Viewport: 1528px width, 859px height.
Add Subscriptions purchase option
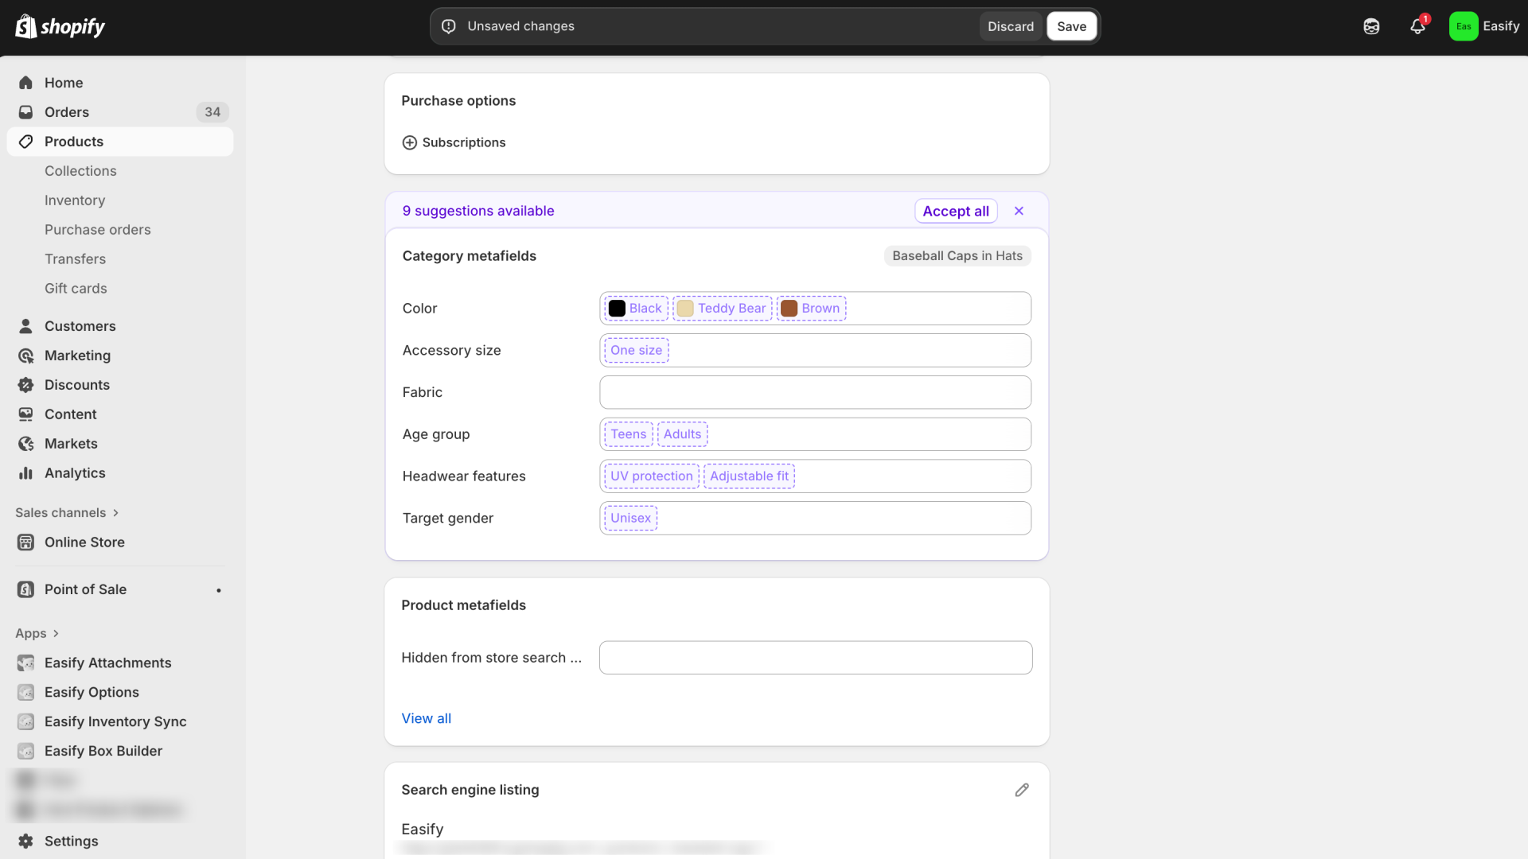[454, 142]
